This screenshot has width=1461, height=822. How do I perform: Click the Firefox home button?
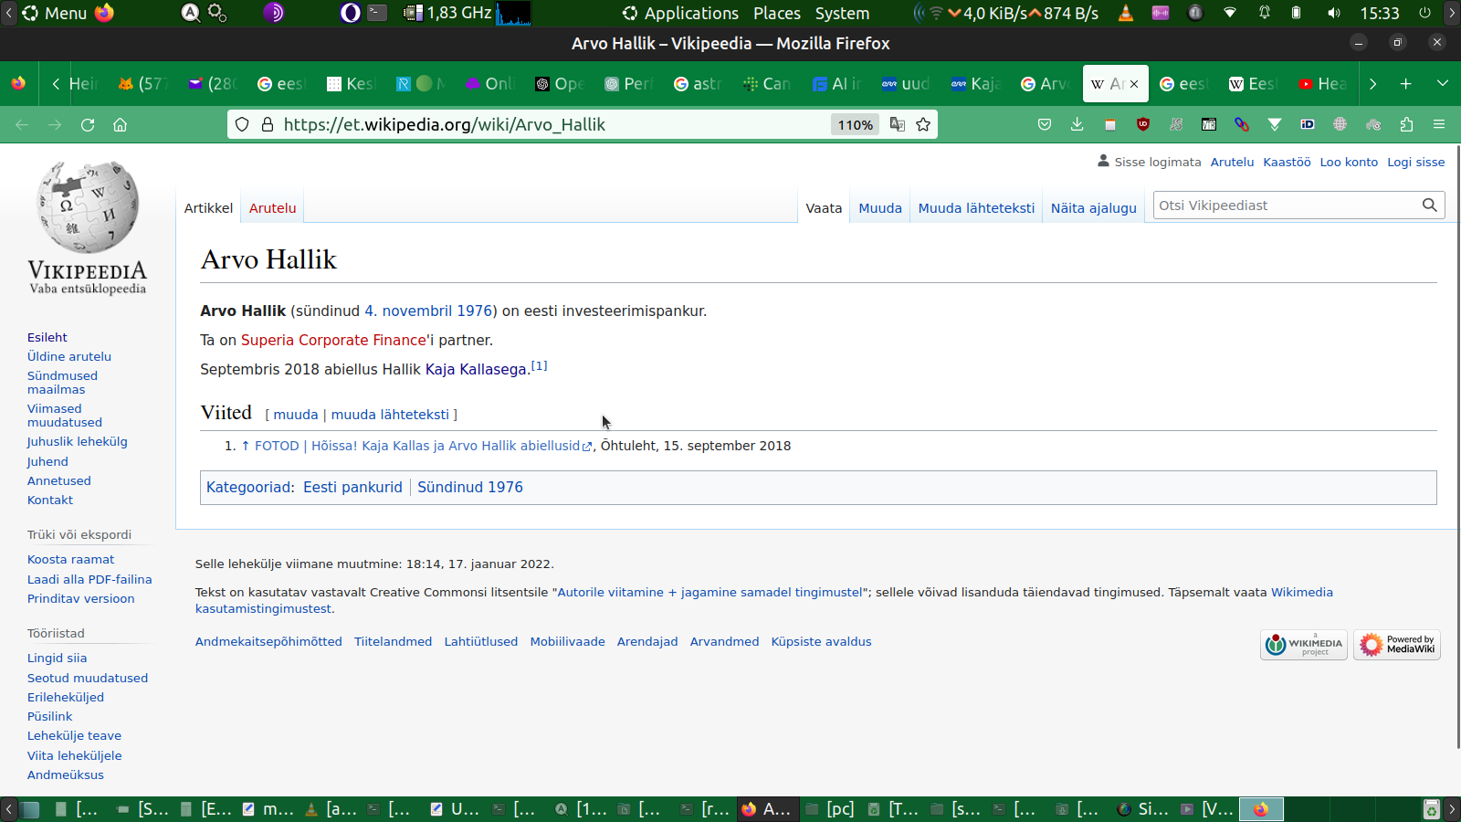(x=120, y=125)
